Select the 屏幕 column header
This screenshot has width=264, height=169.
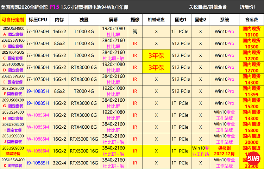coord(113,20)
